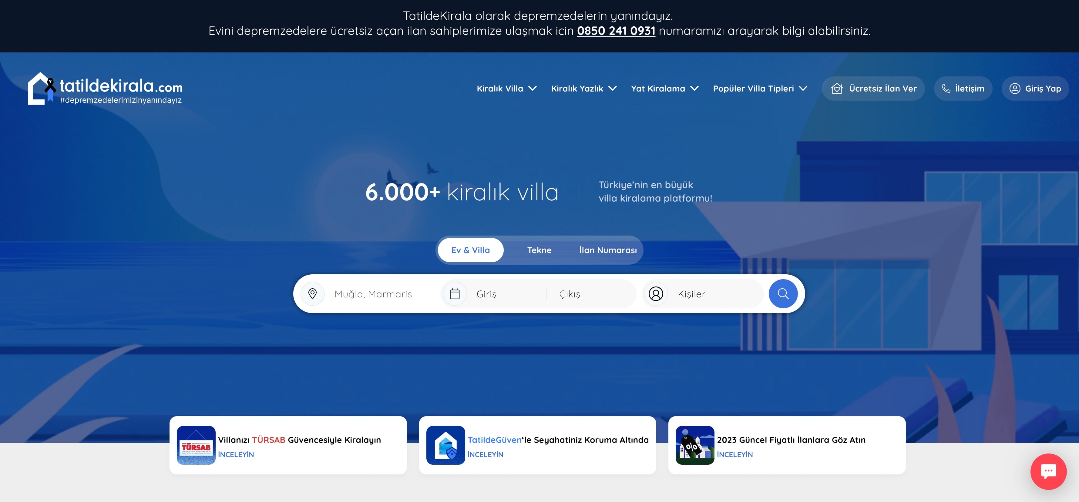This screenshot has height=502, width=1079.
Task: Click 2023 Güncel Fiyatlı İlanlara Göz Atın title
Action: tap(791, 440)
